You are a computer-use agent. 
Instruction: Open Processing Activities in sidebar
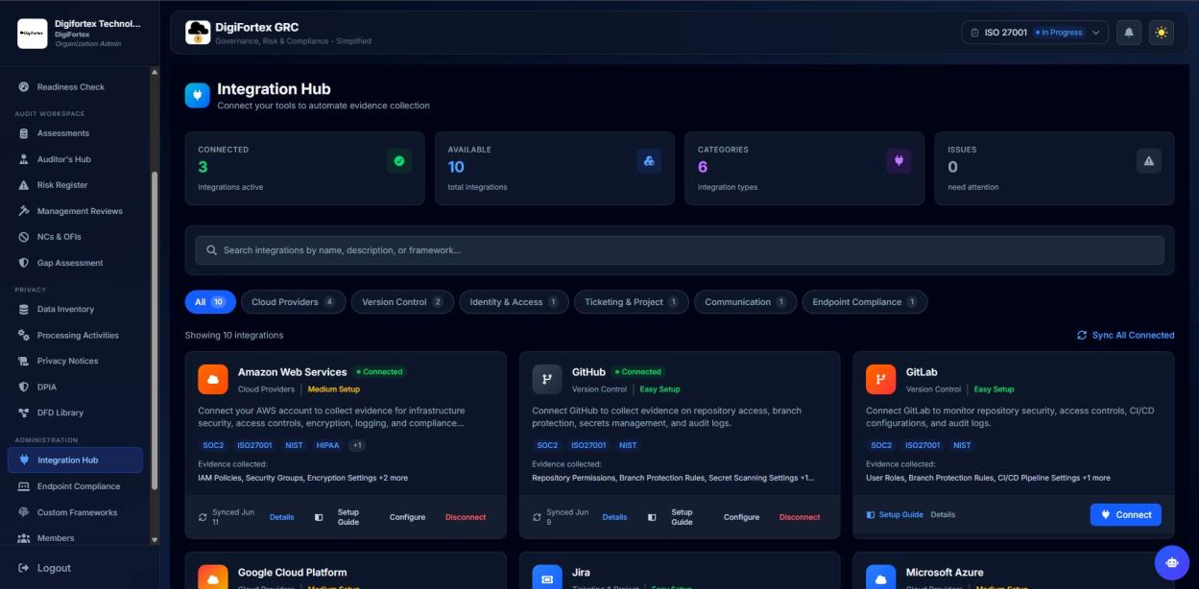pyautogui.click(x=75, y=336)
